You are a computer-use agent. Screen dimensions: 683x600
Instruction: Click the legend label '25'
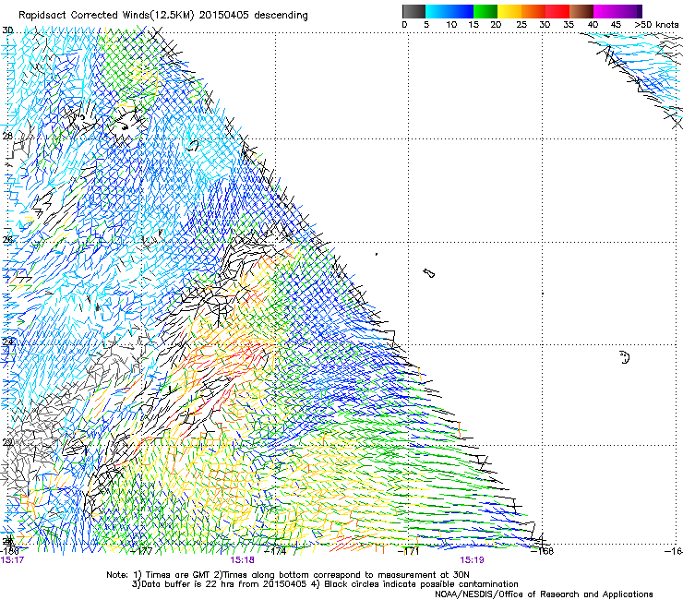[x=521, y=25]
